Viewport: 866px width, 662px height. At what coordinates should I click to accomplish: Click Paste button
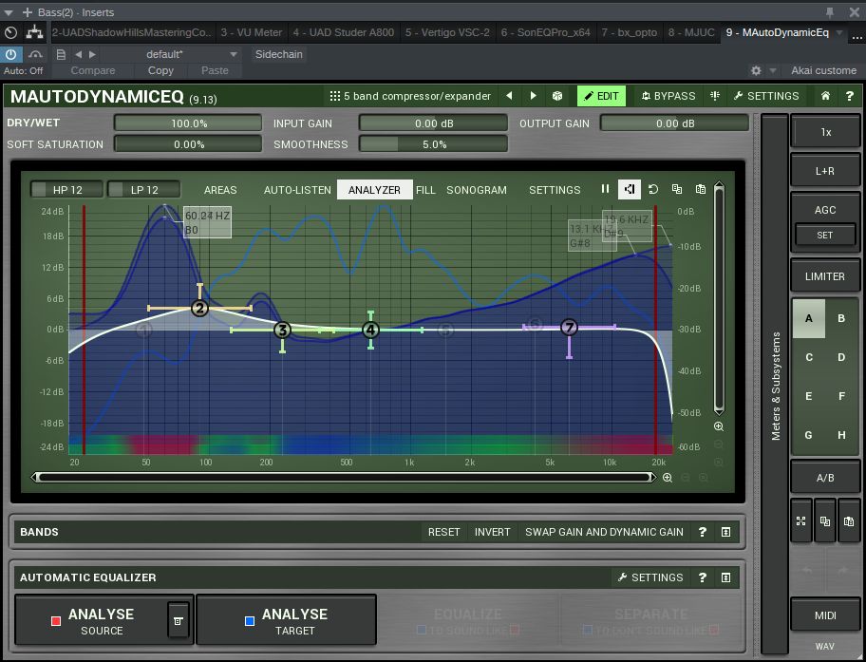pos(215,70)
